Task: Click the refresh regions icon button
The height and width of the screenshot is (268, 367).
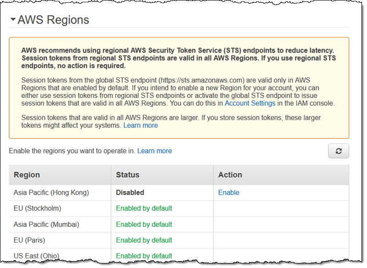Action: pos(339,151)
